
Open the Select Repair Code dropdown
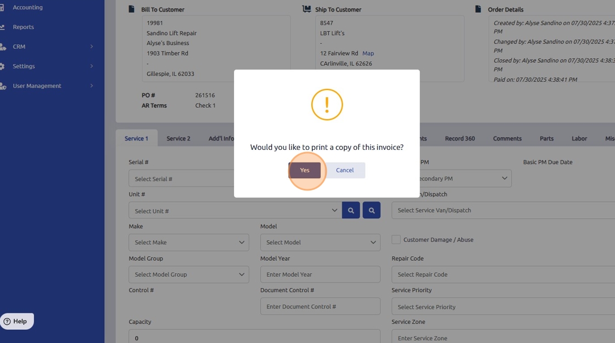(503, 275)
